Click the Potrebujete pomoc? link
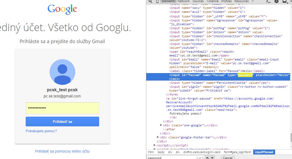 41,131
